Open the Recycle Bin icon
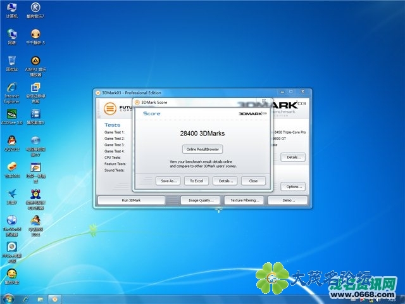The image size is (405, 304). (x=11, y=63)
